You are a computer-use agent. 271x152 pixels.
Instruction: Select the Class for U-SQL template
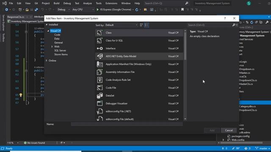click(139, 41)
